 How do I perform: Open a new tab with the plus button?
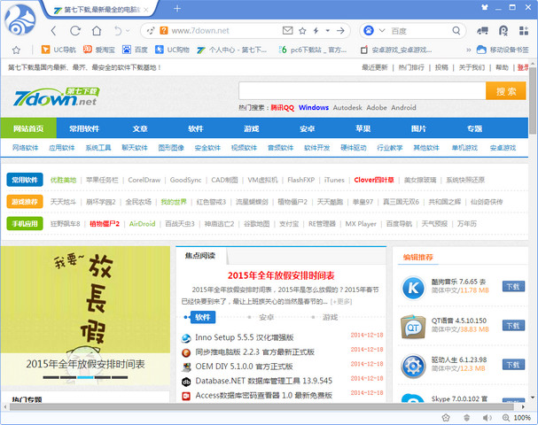[x=177, y=9]
